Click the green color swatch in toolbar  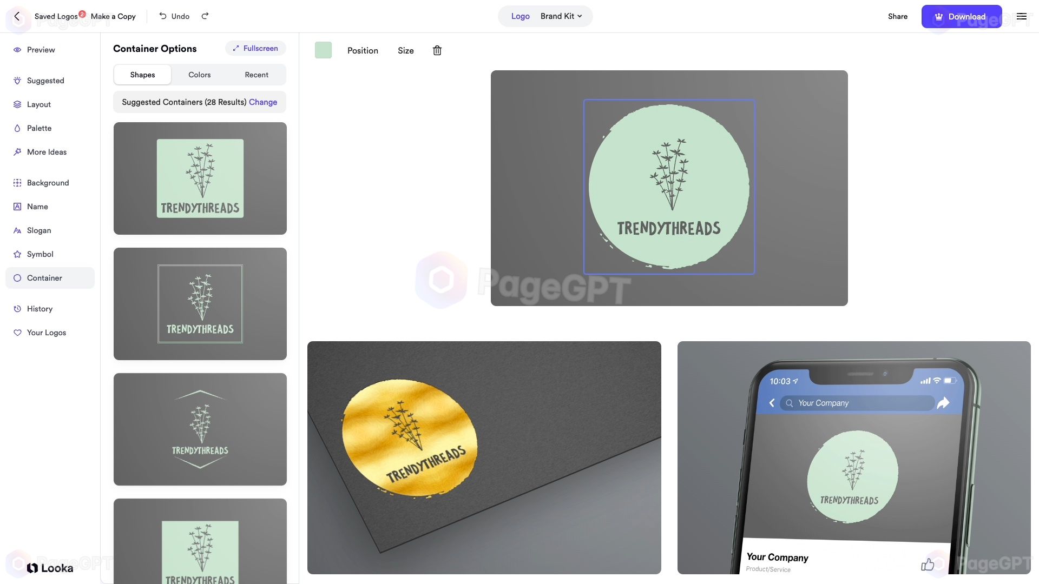point(323,49)
